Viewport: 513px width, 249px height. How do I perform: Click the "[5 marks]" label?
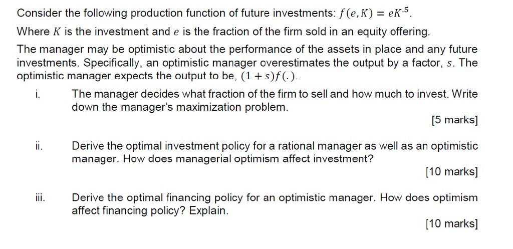[x=454, y=120]
